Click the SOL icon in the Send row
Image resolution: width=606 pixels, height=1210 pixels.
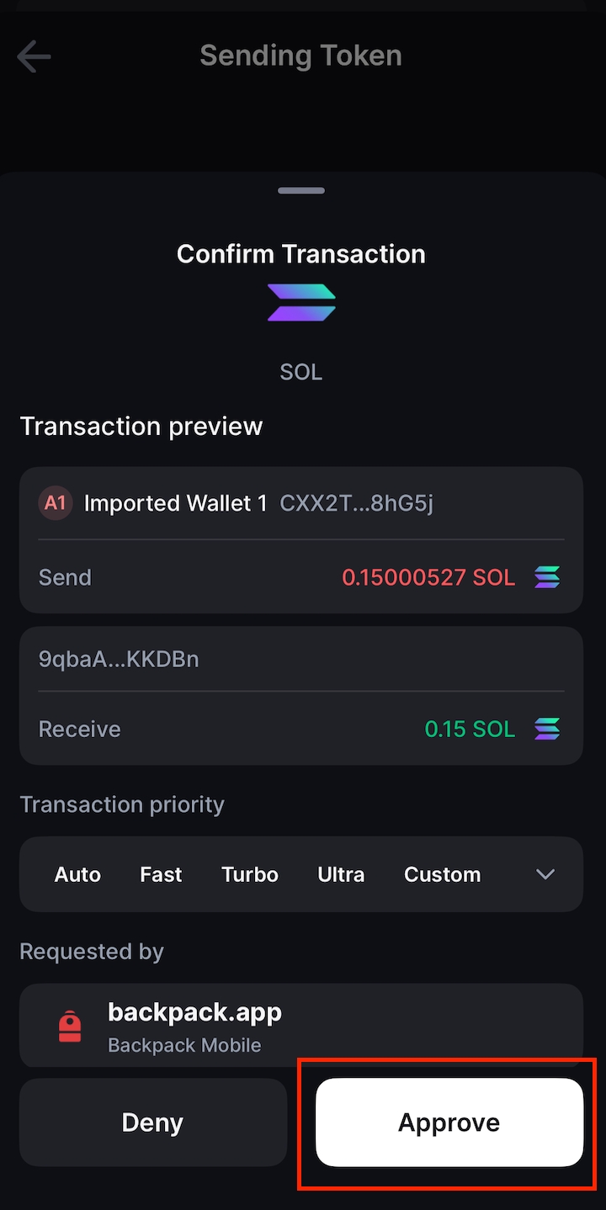(x=547, y=578)
